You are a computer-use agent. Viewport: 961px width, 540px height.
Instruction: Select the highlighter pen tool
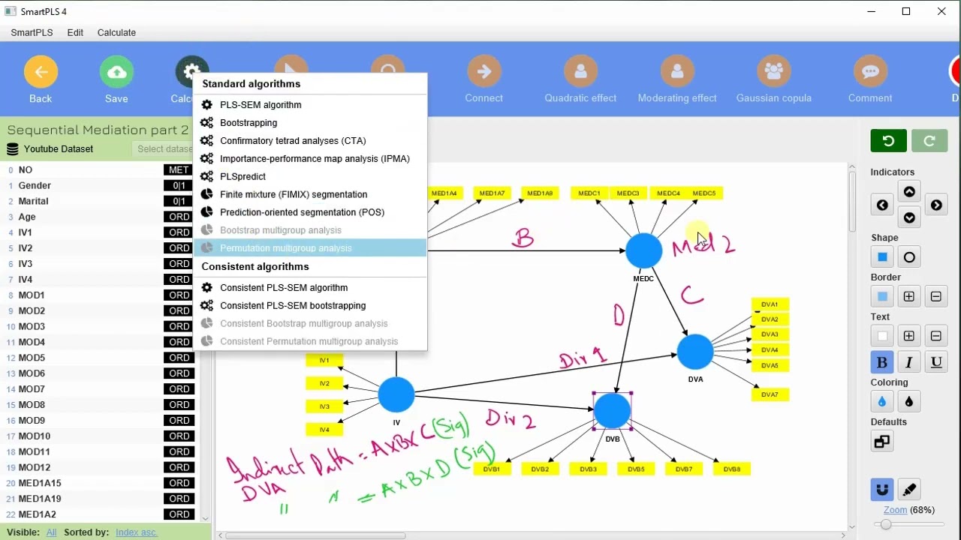point(909,490)
